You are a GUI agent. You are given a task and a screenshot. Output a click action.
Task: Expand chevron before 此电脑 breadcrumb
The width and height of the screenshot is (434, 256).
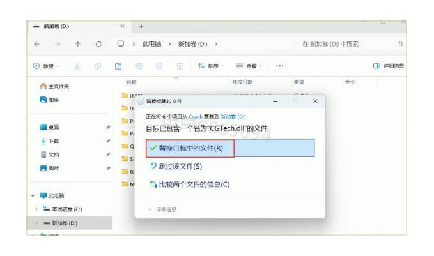134,44
